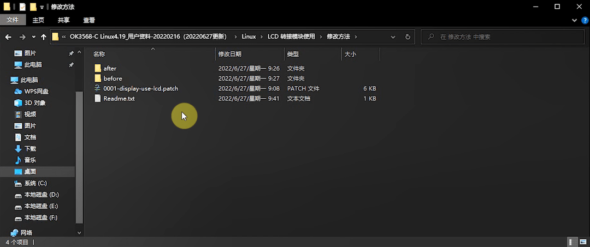Open the before folder icon
Image resolution: width=590 pixels, height=247 pixels.
pyautogui.click(x=98, y=78)
